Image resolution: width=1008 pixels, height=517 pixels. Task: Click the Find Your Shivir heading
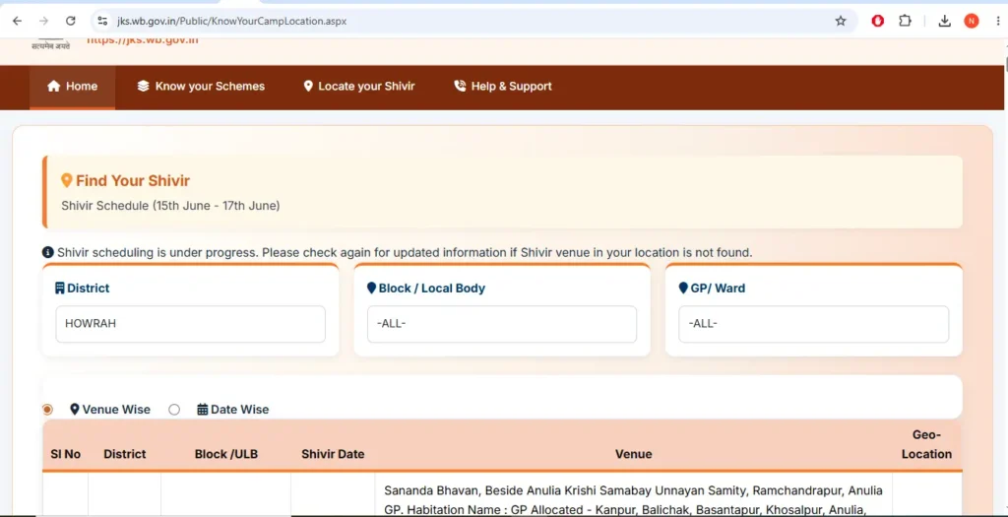pos(133,180)
